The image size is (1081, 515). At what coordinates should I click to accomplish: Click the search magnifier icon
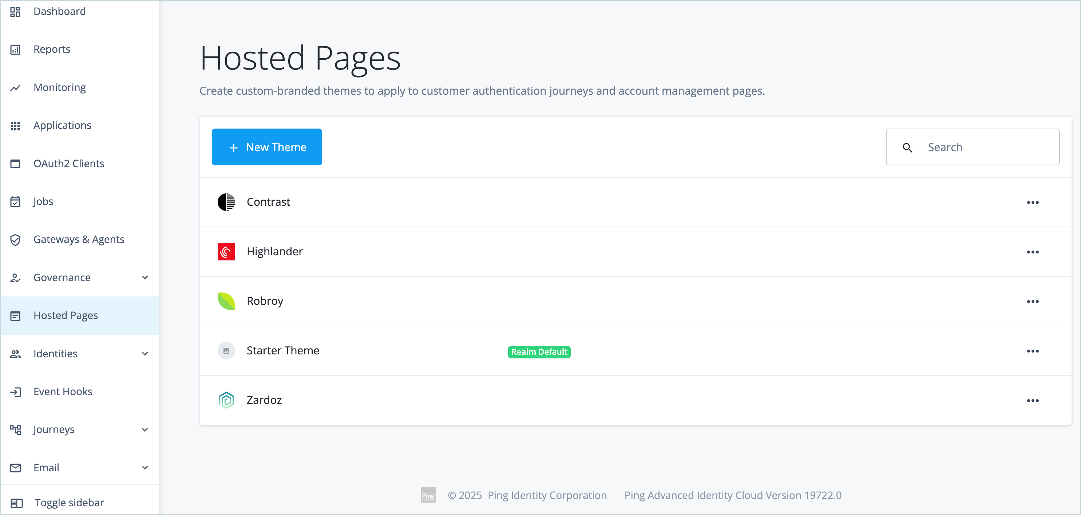(907, 147)
